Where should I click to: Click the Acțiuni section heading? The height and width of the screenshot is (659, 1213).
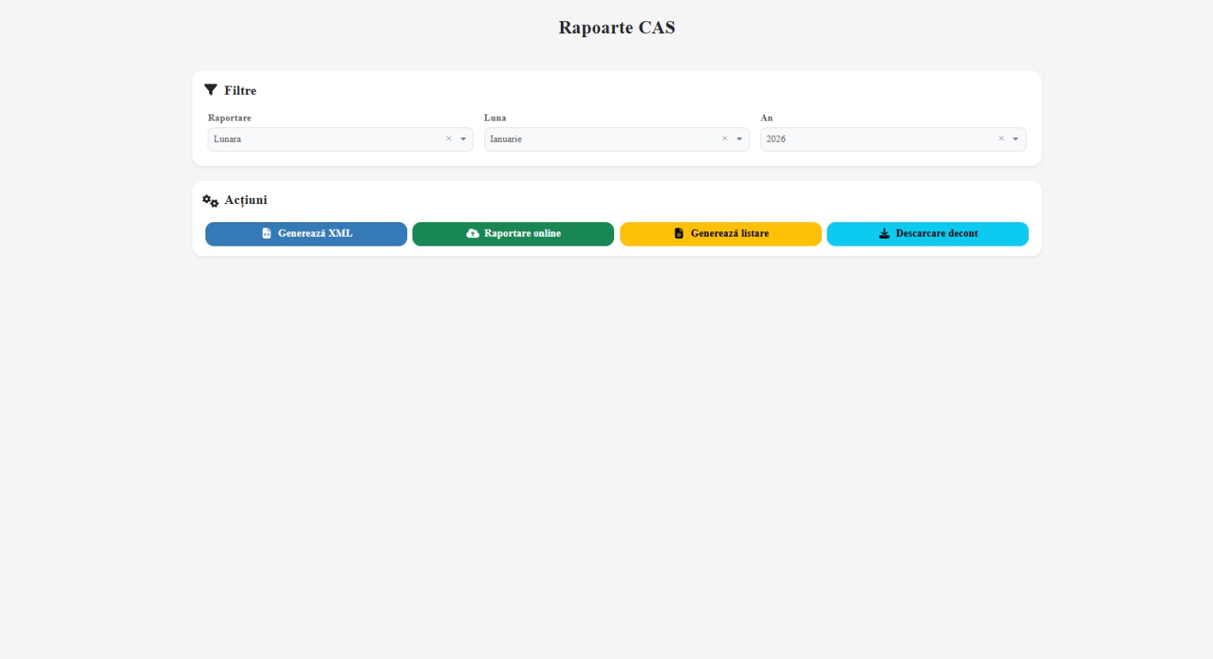(x=246, y=200)
